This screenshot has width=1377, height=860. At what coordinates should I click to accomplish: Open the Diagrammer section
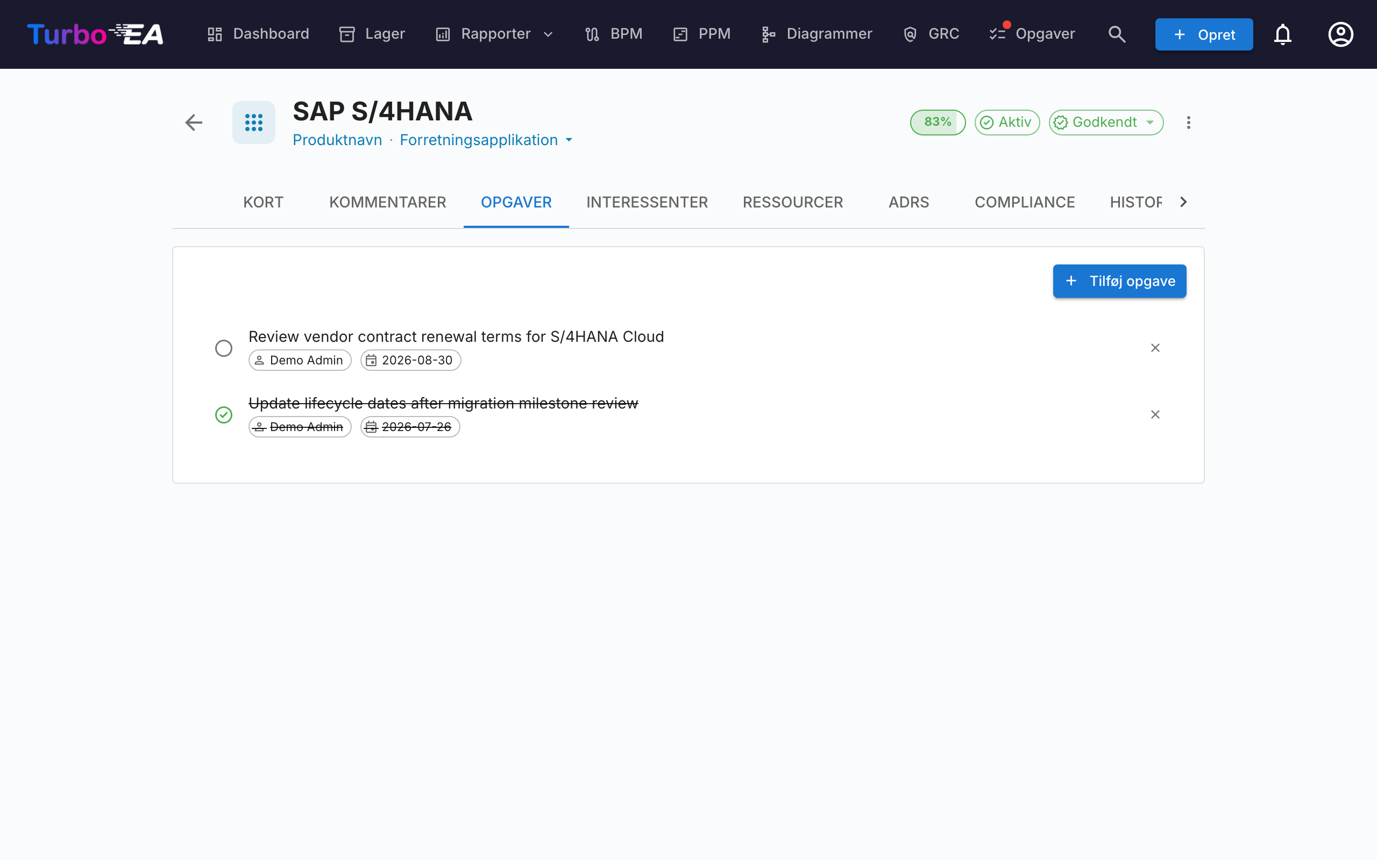[x=817, y=34]
